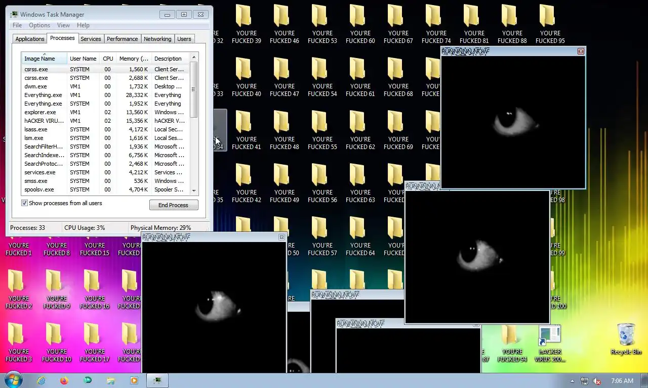Sort processes by Description column header
This screenshot has width=648, height=388.
pos(171,59)
